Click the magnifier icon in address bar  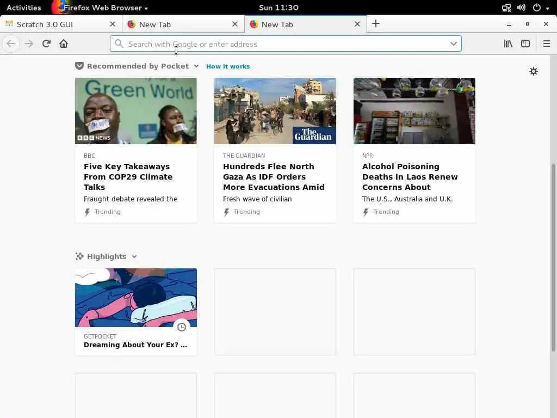pyautogui.click(x=119, y=44)
